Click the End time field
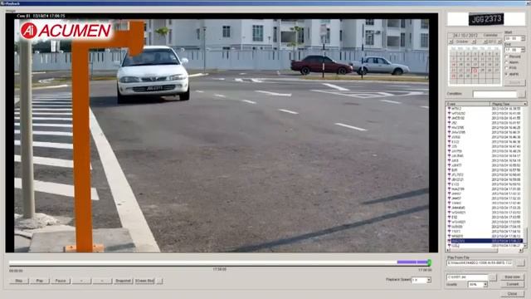Image resolution: width=531 pixels, height=299 pixels. (x=513, y=50)
